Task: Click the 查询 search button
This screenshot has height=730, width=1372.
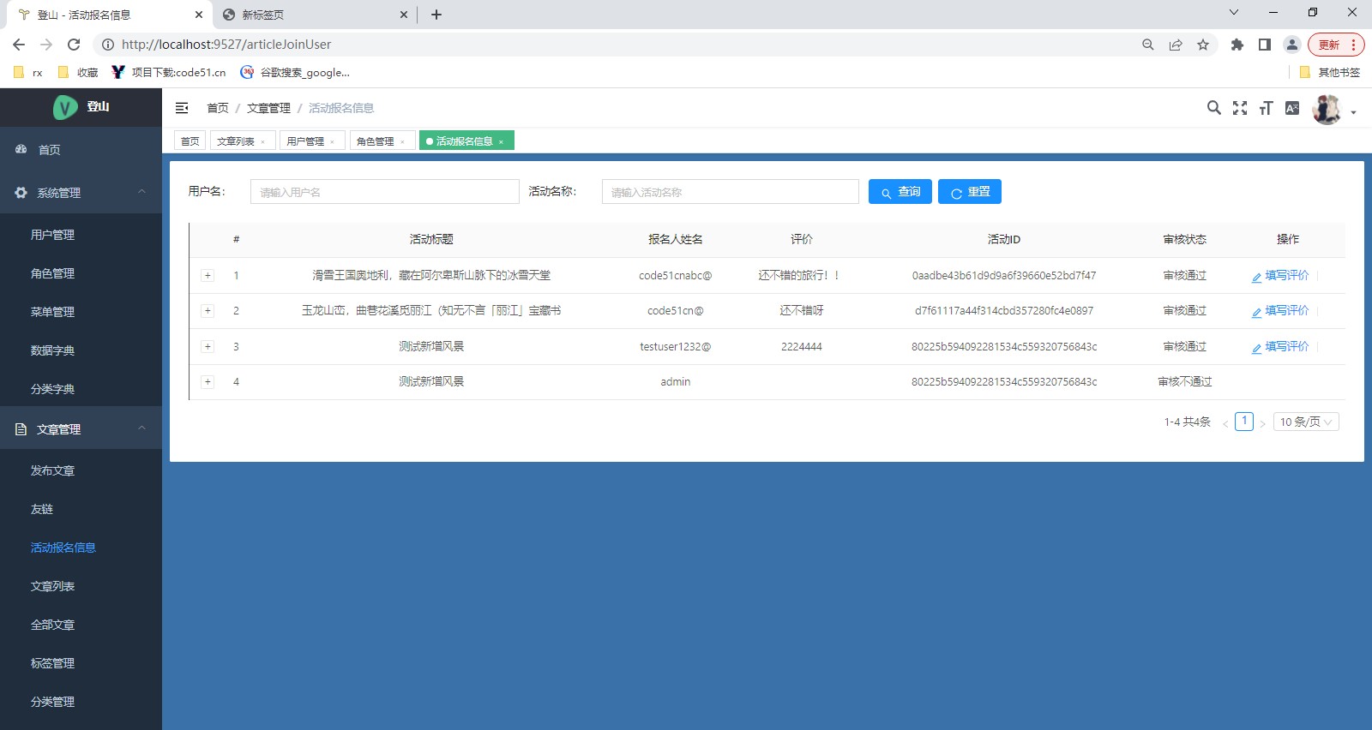Action: tap(900, 192)
